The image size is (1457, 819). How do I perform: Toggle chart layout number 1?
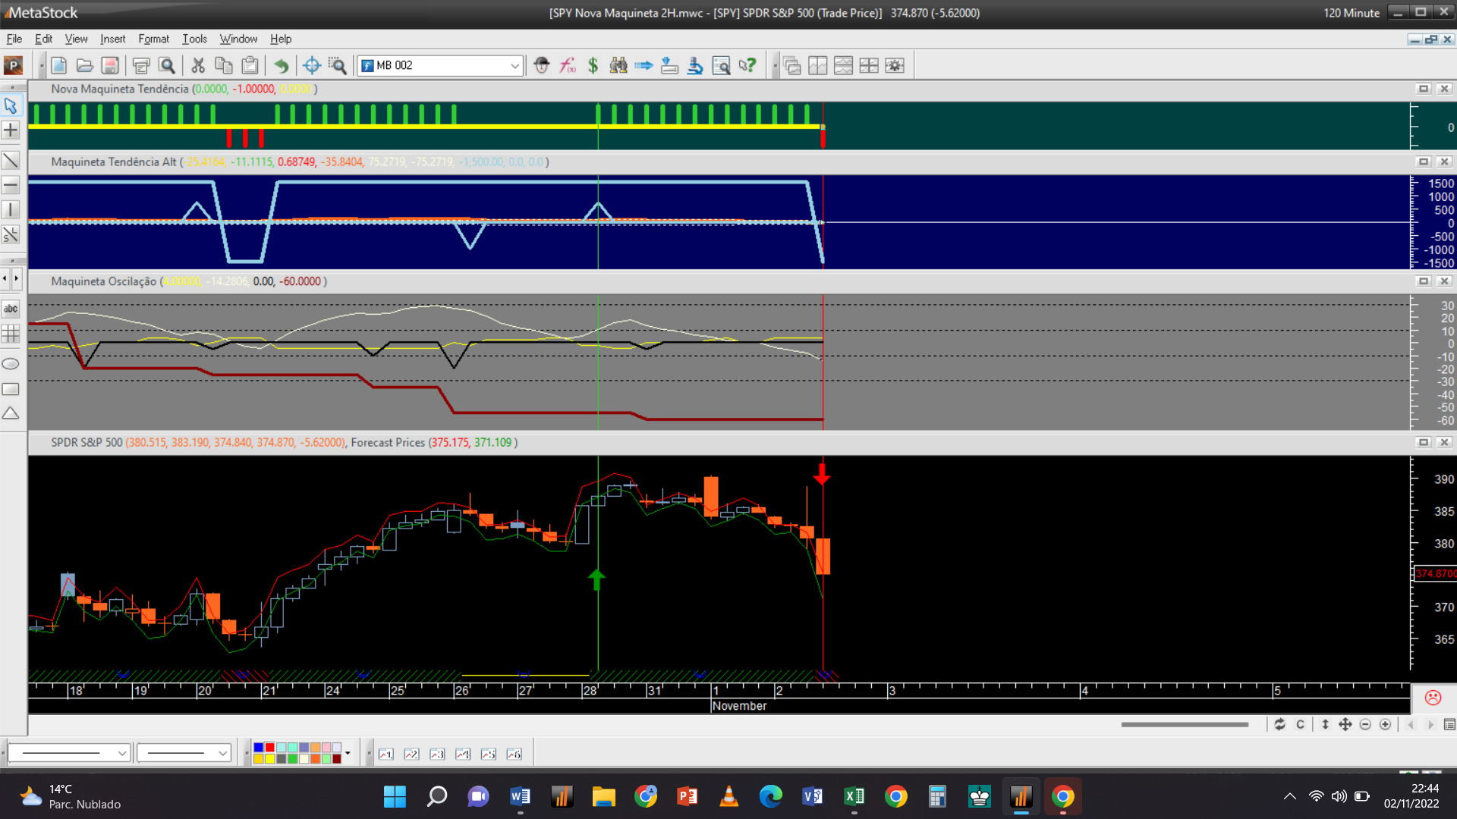386,754
